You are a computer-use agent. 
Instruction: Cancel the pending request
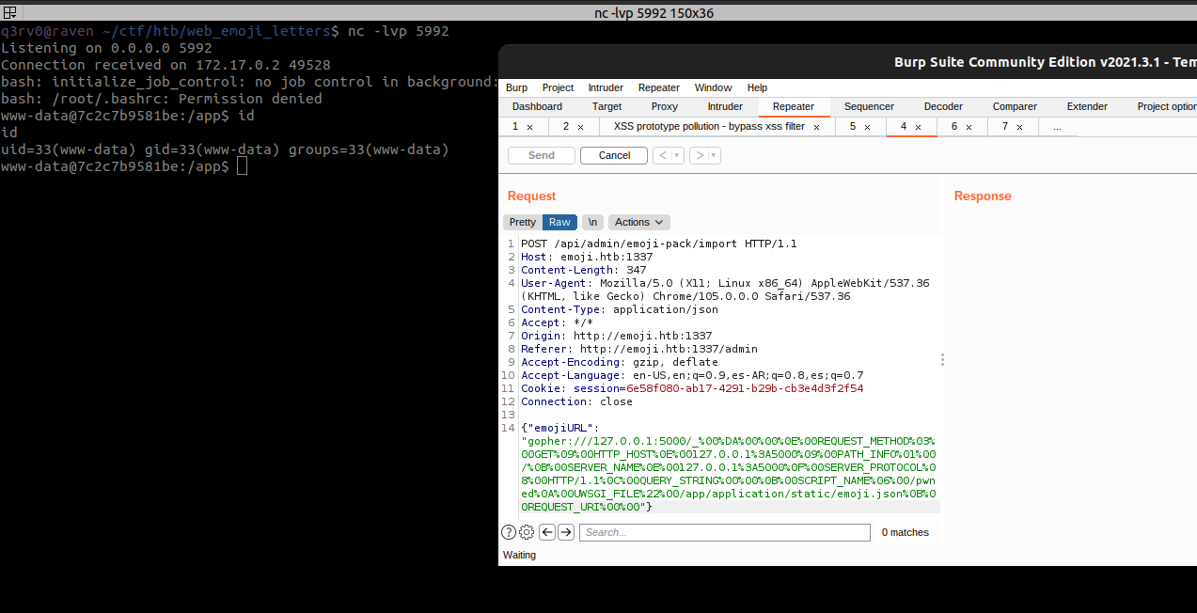point(614,155)
